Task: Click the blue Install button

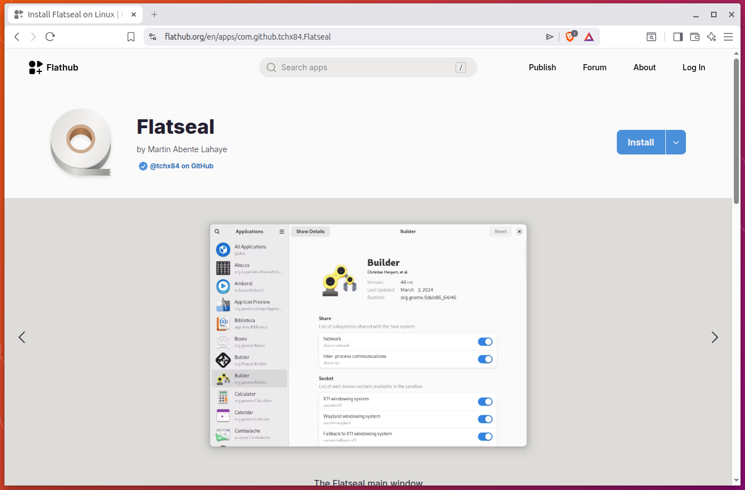Action: pyautogui.click(x=641, y=142)
